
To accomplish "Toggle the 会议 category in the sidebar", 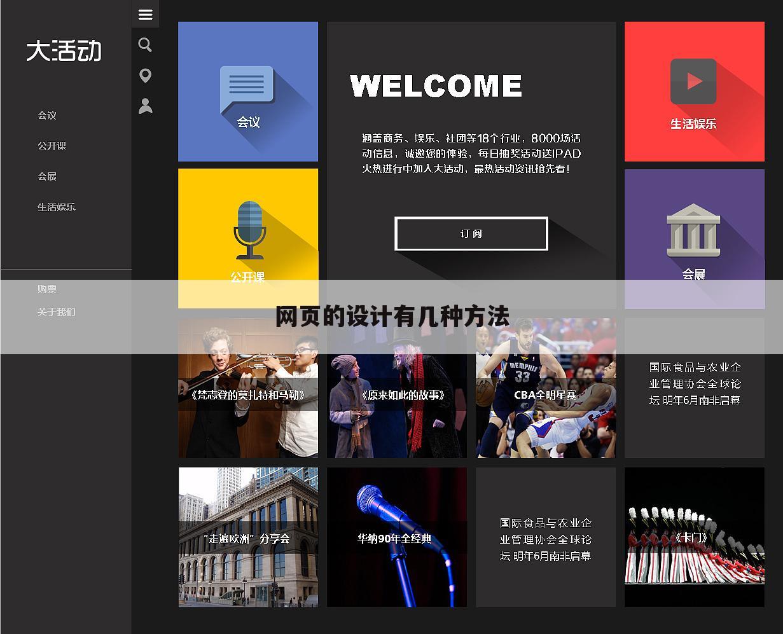I will click(x=46, y=115).
